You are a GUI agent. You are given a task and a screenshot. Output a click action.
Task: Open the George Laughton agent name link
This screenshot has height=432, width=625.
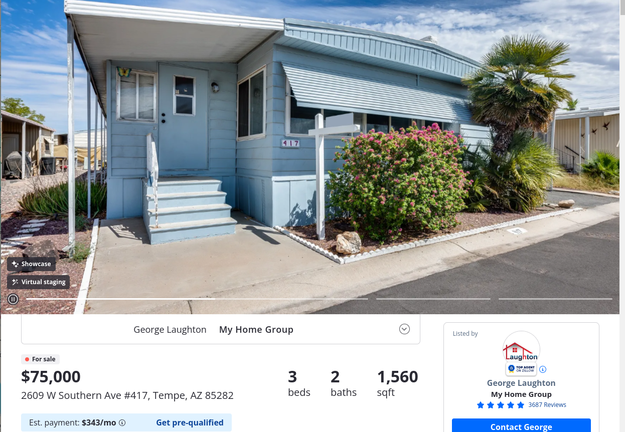coord(521,383)
